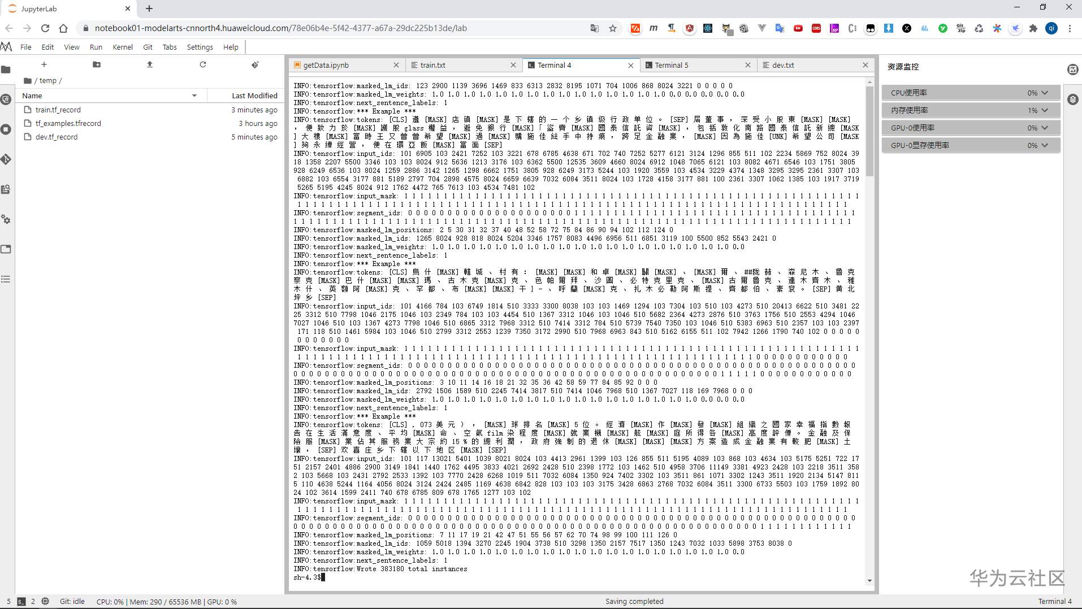Bookmark this page with the star icon
This screenshot has height=609, width=1082.
click(x=613, y=28)
